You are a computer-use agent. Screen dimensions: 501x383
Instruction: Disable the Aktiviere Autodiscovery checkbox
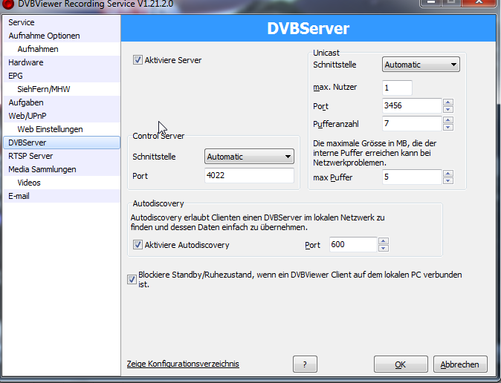coord(138,245)
